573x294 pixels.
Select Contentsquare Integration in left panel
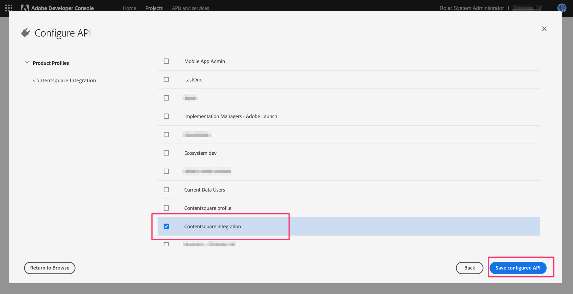[64, 80]
